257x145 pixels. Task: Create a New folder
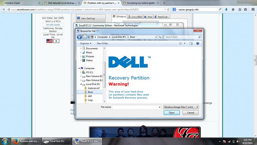102,43
